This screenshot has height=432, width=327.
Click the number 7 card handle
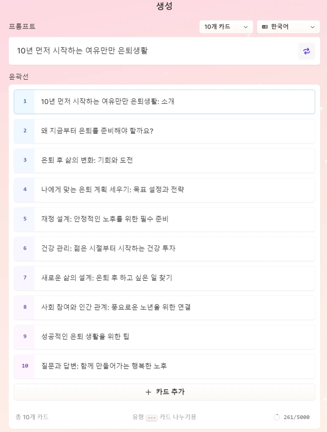point(25,278)
